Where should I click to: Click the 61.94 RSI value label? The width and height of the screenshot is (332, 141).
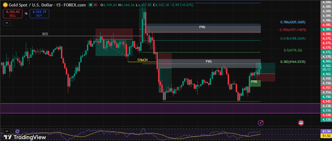326,131
